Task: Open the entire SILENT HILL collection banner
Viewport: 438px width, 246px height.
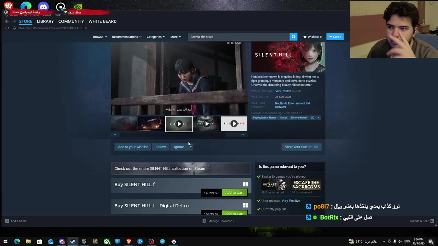Action: point(181,168)
